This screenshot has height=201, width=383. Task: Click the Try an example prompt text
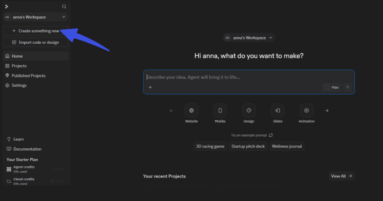[249, 135]
